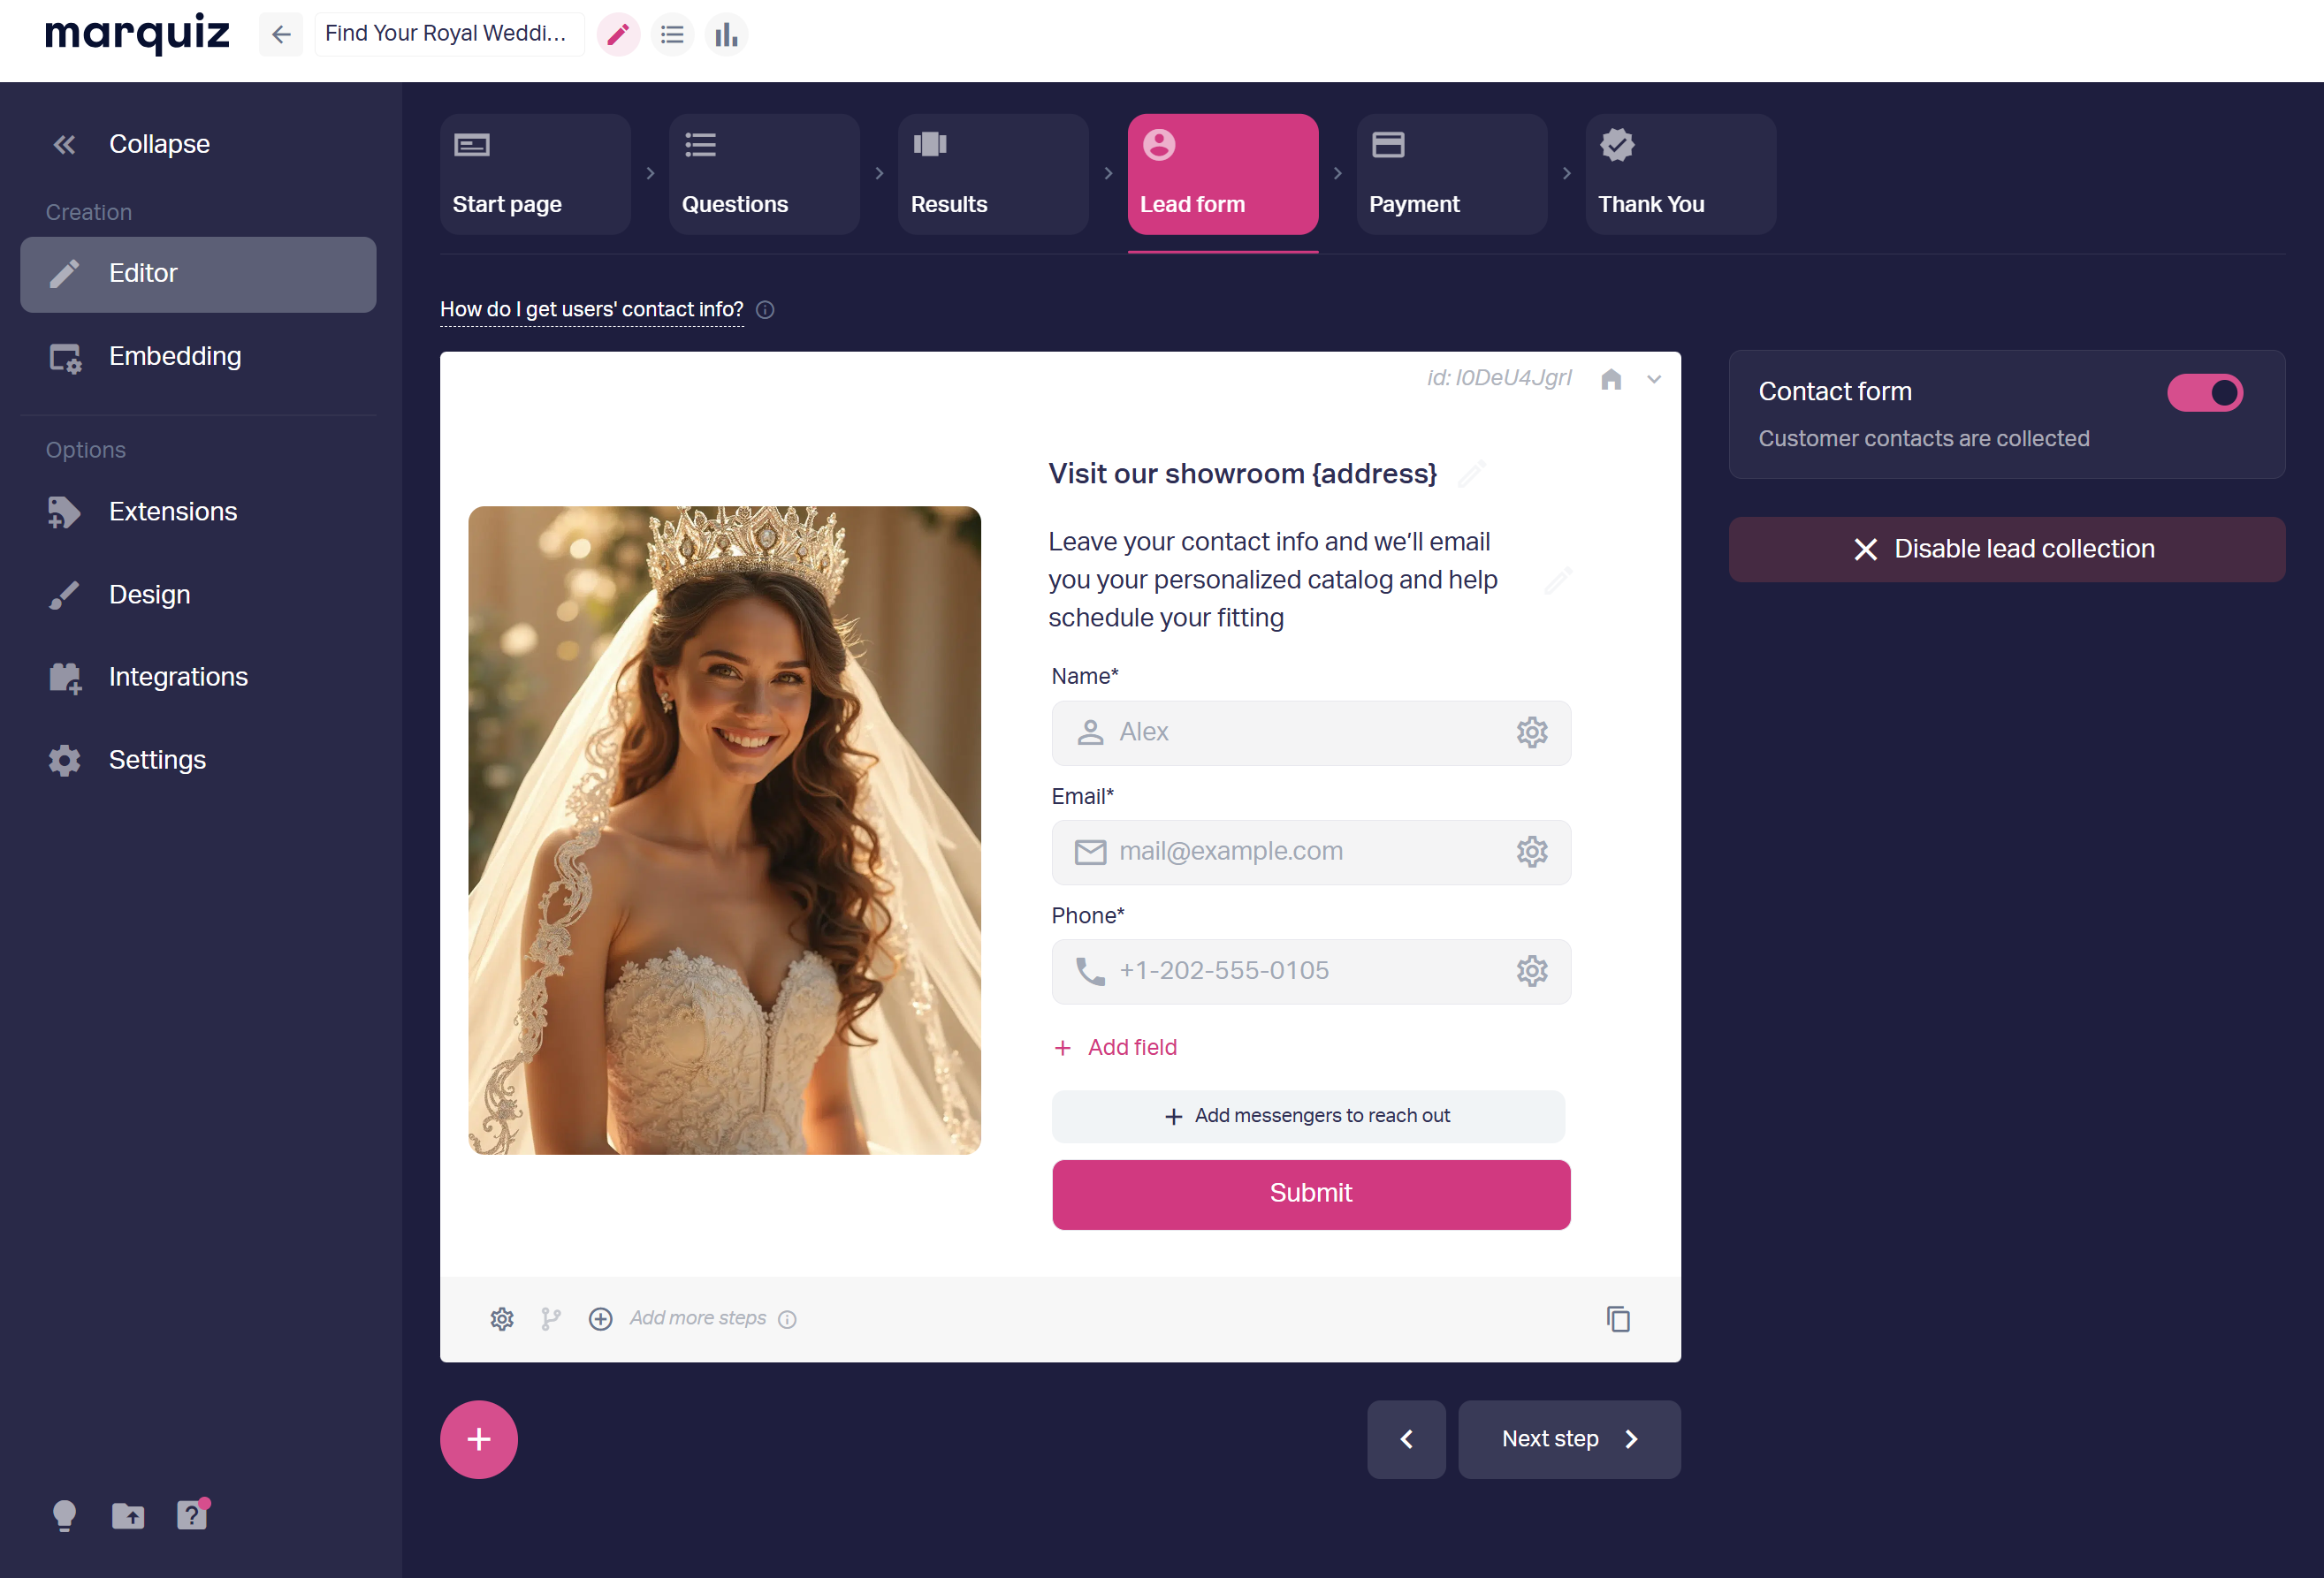
Task: Click the branching logic icon below form
Action: [x=551, y=1319]
